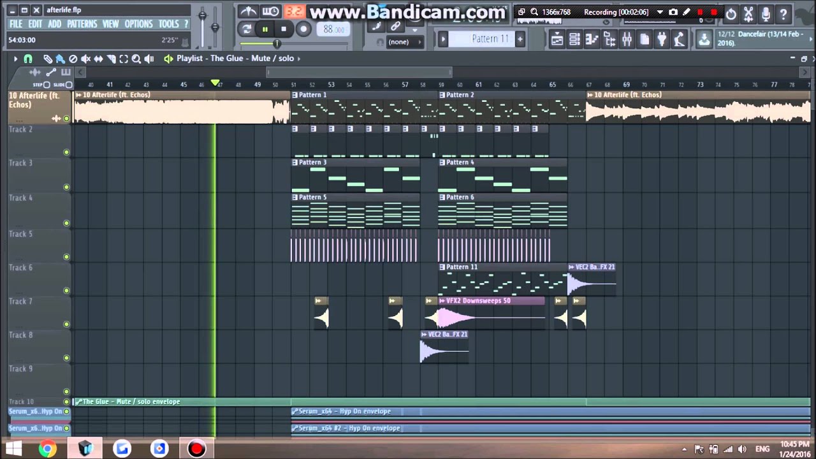Select the Zoom magnifier tool in playlist

[136, 59]
